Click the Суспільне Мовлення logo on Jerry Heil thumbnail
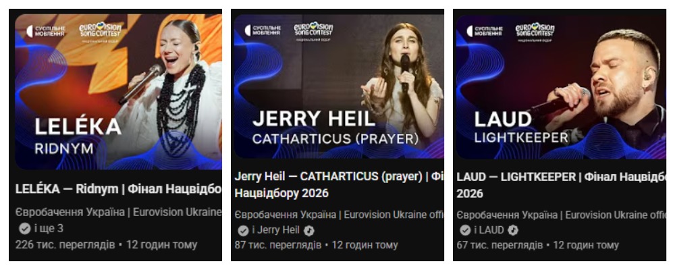Viewport: 675px width, 270px height. pos(262,30)
